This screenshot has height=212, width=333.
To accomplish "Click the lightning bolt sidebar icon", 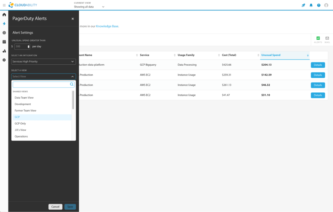I will (x=4, y=24).
